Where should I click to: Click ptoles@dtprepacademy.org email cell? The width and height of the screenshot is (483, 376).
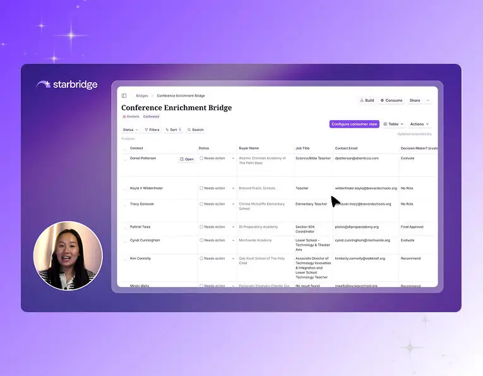coord(357,227)
